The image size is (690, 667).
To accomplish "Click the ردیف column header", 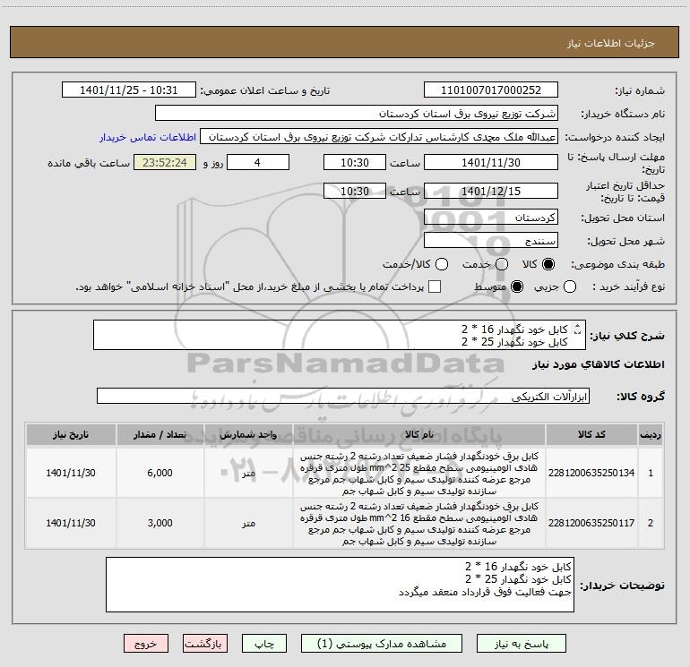I will tap(651, 435).
